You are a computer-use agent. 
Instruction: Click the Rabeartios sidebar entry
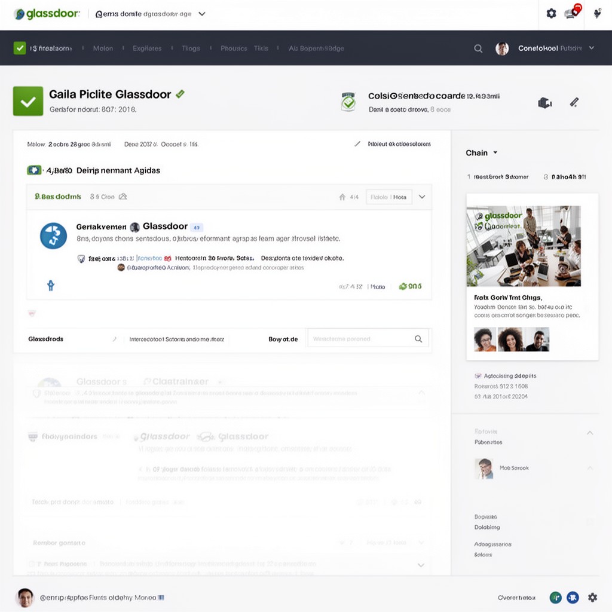click(488, 442)
